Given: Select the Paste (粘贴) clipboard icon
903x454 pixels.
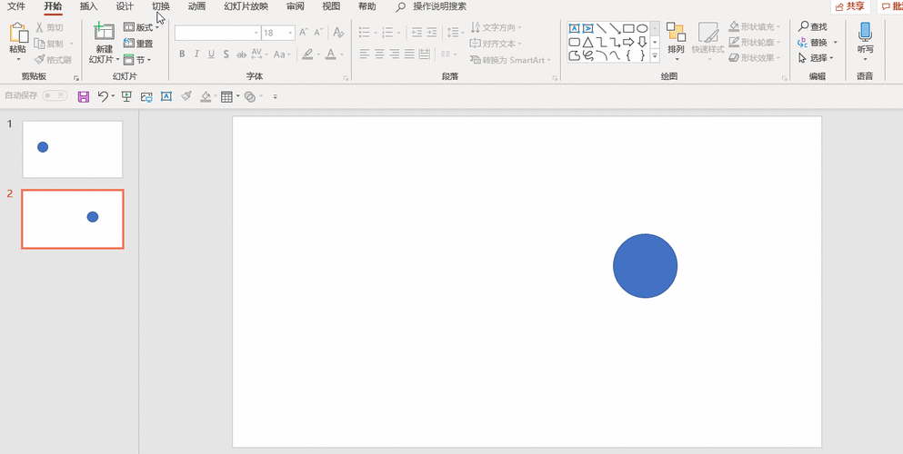Looking at the screenshot, I should coord(17,35).
